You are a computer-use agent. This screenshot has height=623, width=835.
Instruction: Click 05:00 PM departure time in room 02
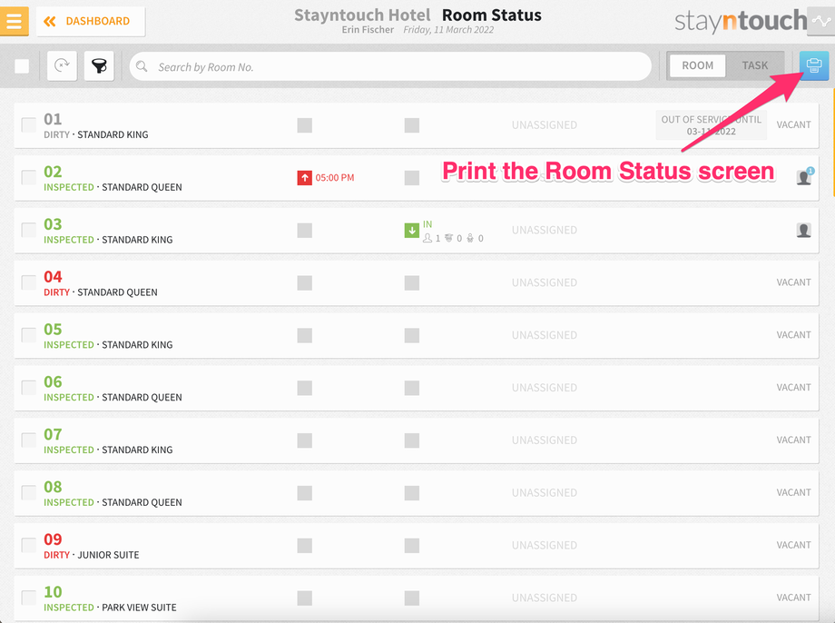point(334,177)
